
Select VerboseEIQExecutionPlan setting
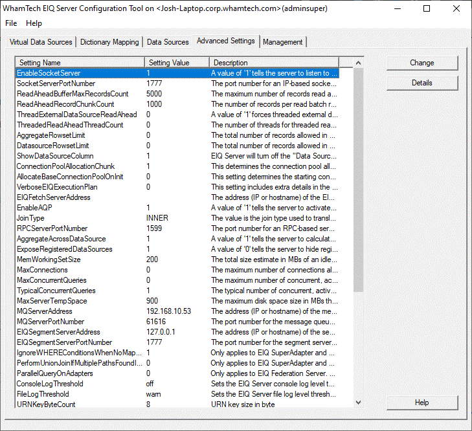coord(177,187)
